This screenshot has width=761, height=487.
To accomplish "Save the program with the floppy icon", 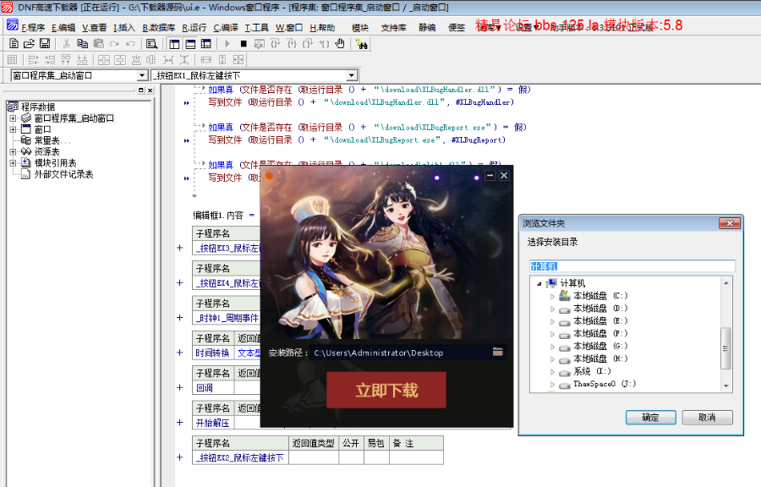I will [45, 44].
